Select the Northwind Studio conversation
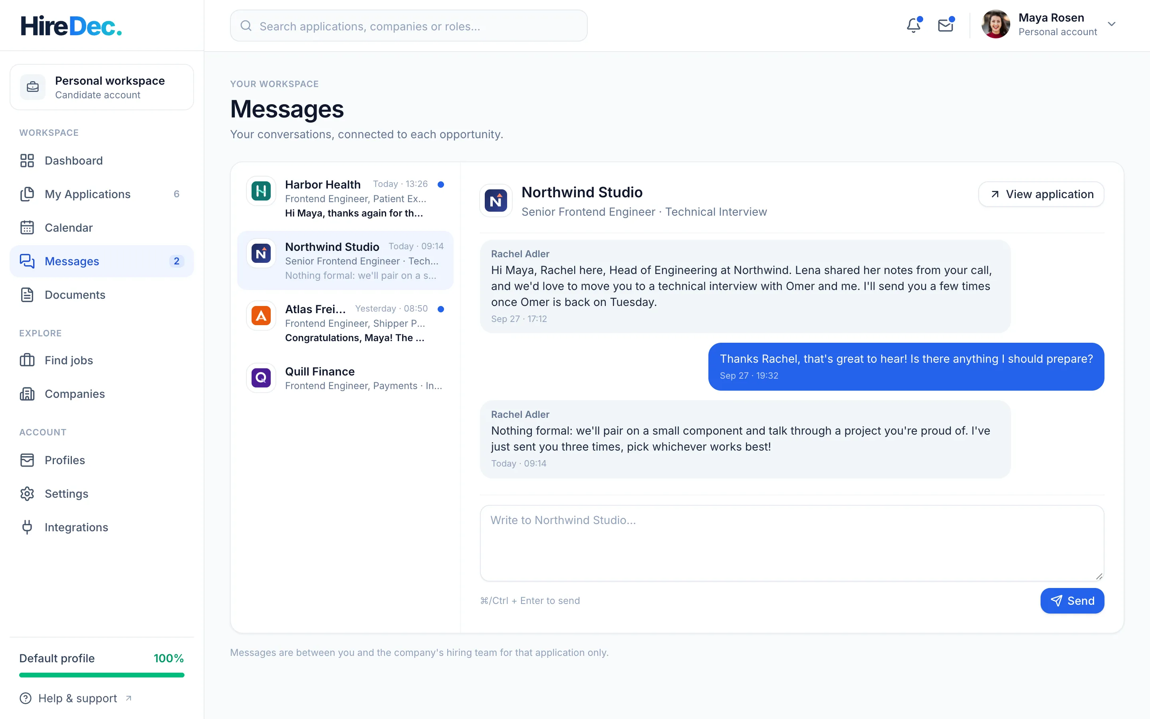This screenshot has width=1150, height=719. [x=345, y=260]
